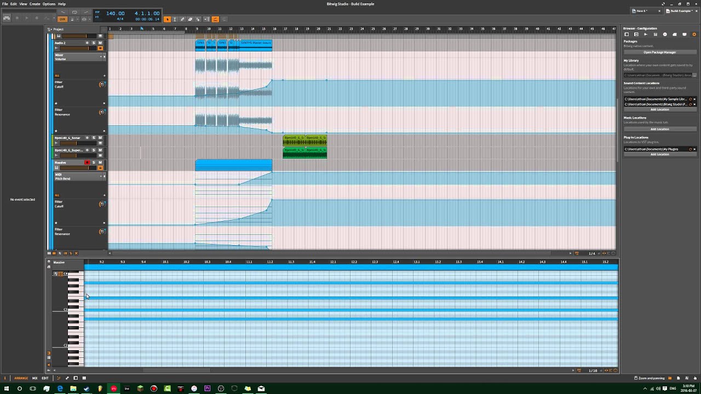The width and height of the screenshot is (701, 394).
Task: Open browser configuration gear tab
Action: (x=694, y=34)
